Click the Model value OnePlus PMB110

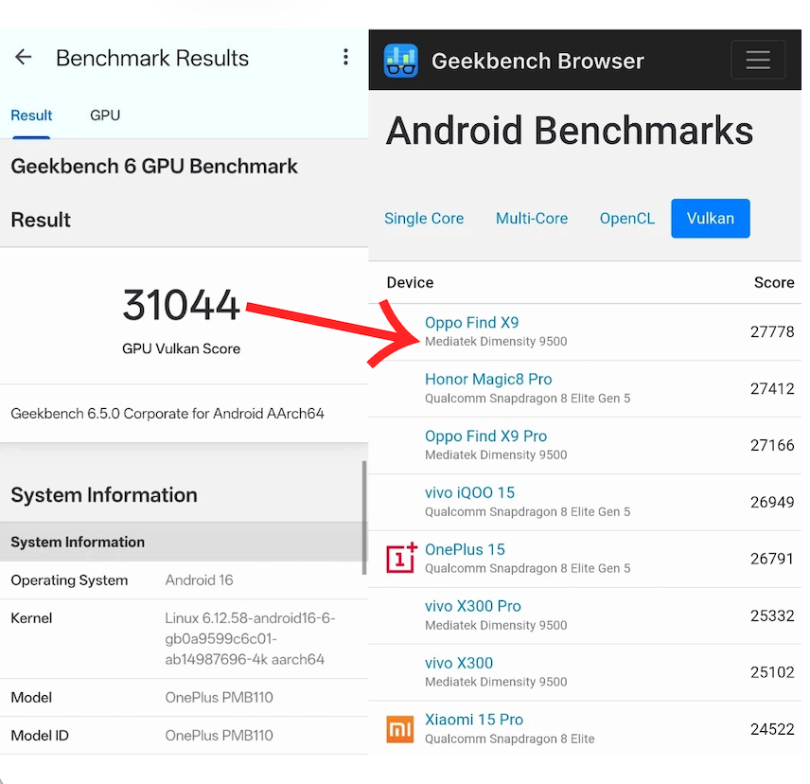219,697
